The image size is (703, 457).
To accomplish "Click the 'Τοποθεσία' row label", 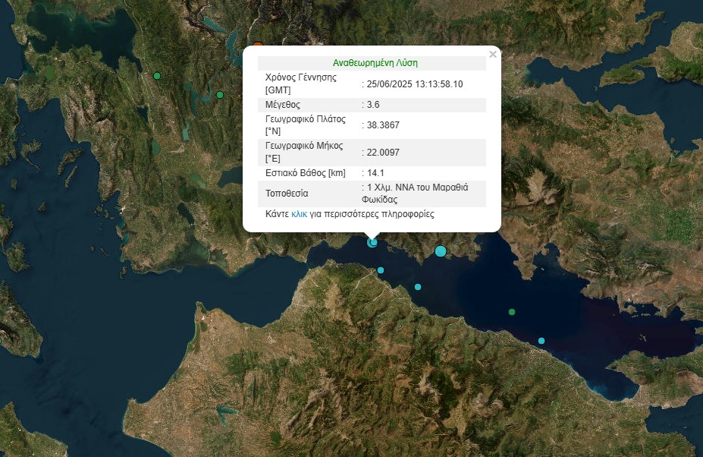I will tap(287, 194).
